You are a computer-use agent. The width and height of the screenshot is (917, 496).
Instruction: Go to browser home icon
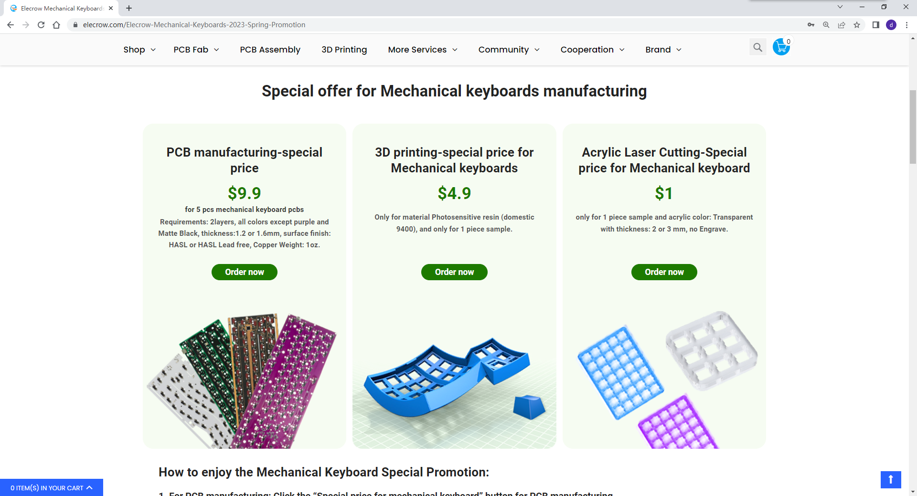tap(56, 25)
